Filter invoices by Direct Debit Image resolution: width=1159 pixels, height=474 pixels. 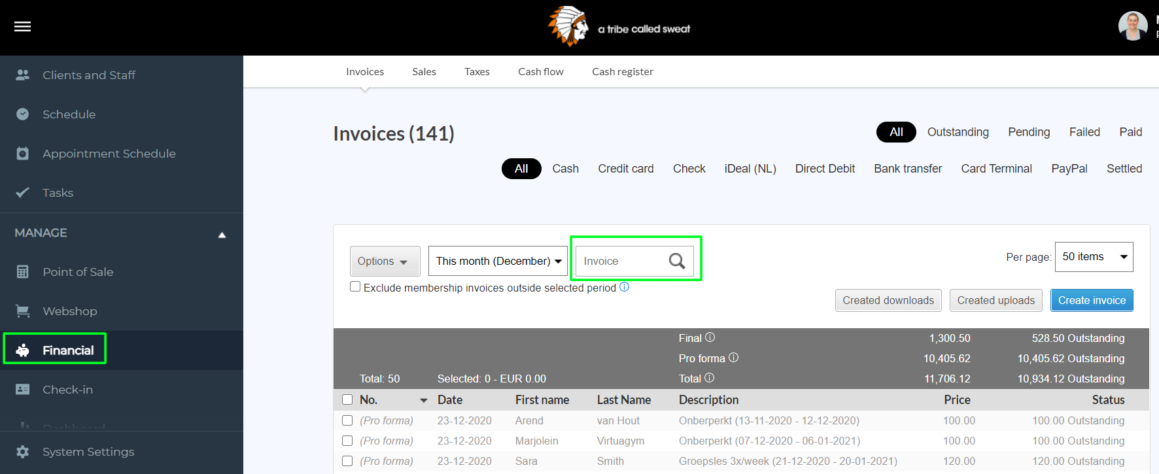coord(825,169)
